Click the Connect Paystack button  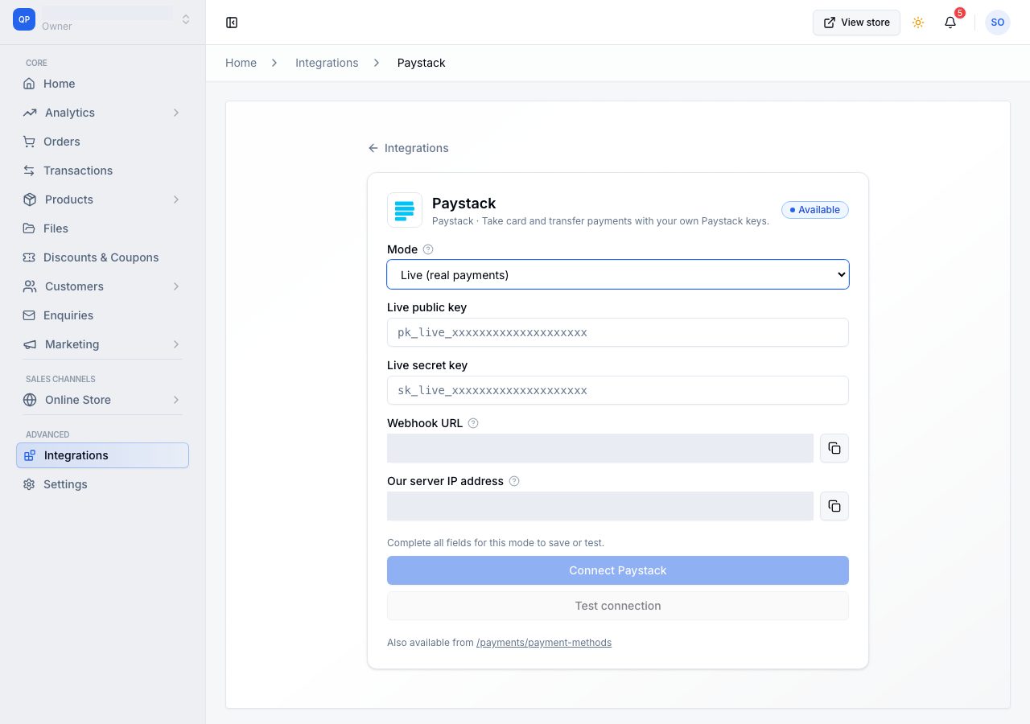[x=618, y=570]
